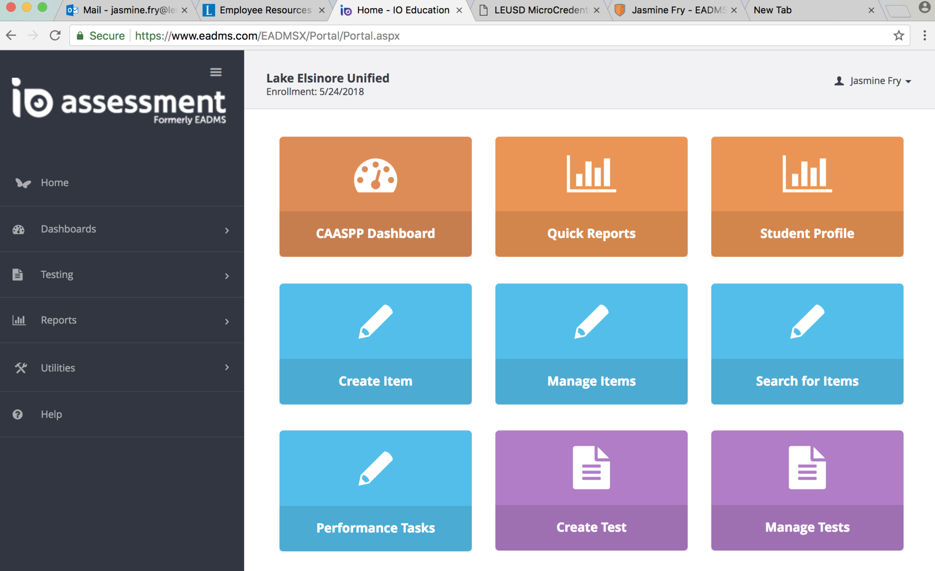935x571 pixels.
Task: Bookmark this page with the star icon
Action: point(898,36)
